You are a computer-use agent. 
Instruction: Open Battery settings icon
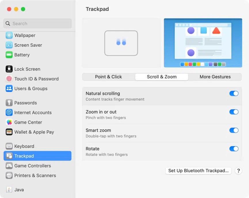click(x=9, y=55)
